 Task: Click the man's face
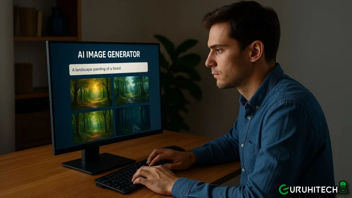[220, 57]
